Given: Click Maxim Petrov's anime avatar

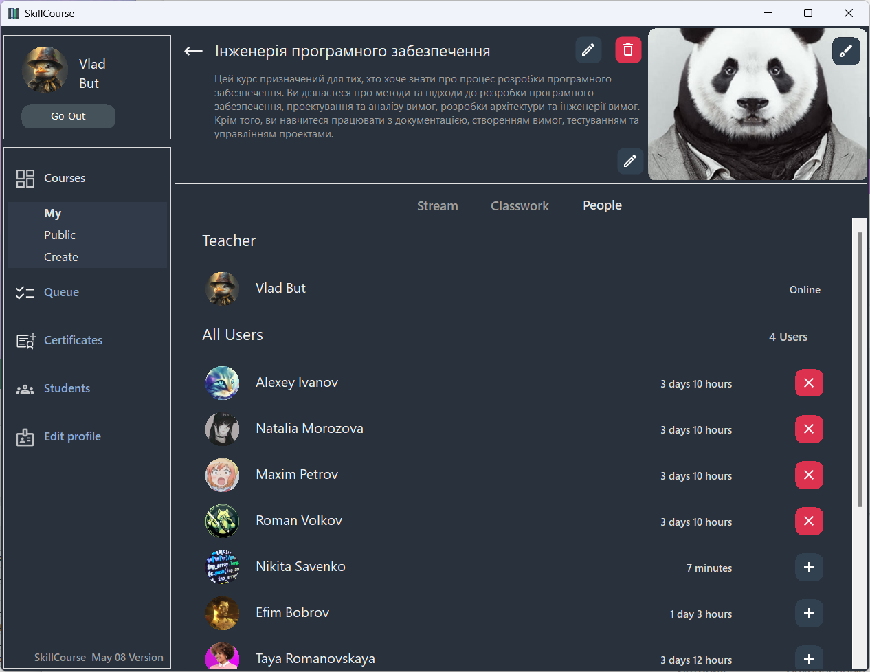Looking at the screenshot, I should pos(223,475).
